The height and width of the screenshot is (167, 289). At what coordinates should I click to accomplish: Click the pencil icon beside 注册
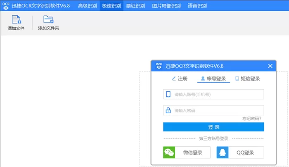tap(174, 79)
